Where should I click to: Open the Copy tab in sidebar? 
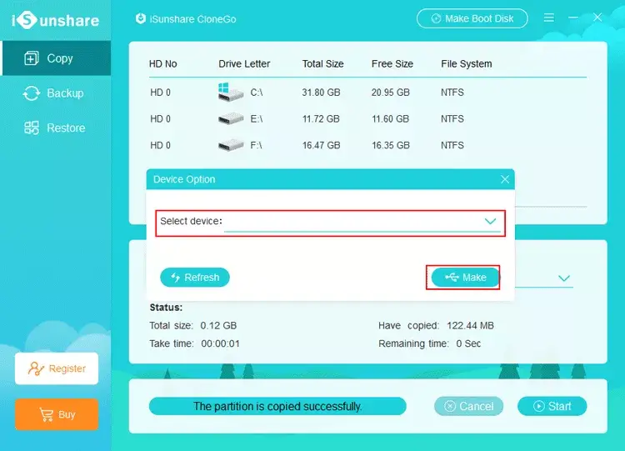(57, 58)
